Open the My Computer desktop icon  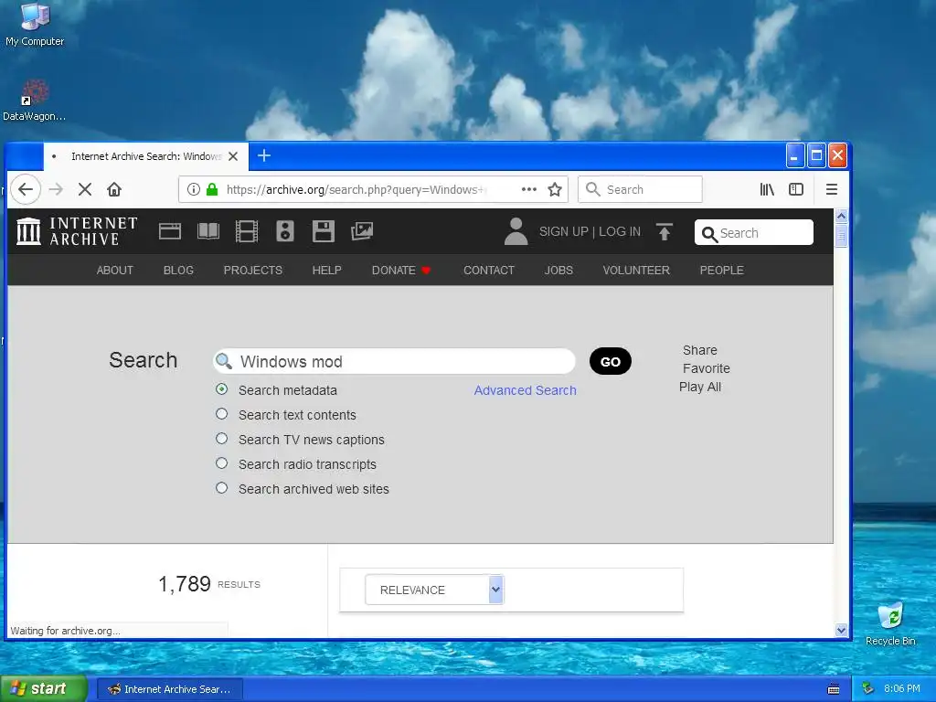(x=35, y=25)
